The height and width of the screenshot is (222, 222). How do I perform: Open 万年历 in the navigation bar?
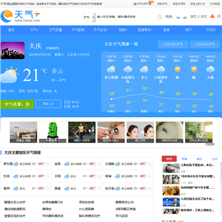(x=211, y=30)
